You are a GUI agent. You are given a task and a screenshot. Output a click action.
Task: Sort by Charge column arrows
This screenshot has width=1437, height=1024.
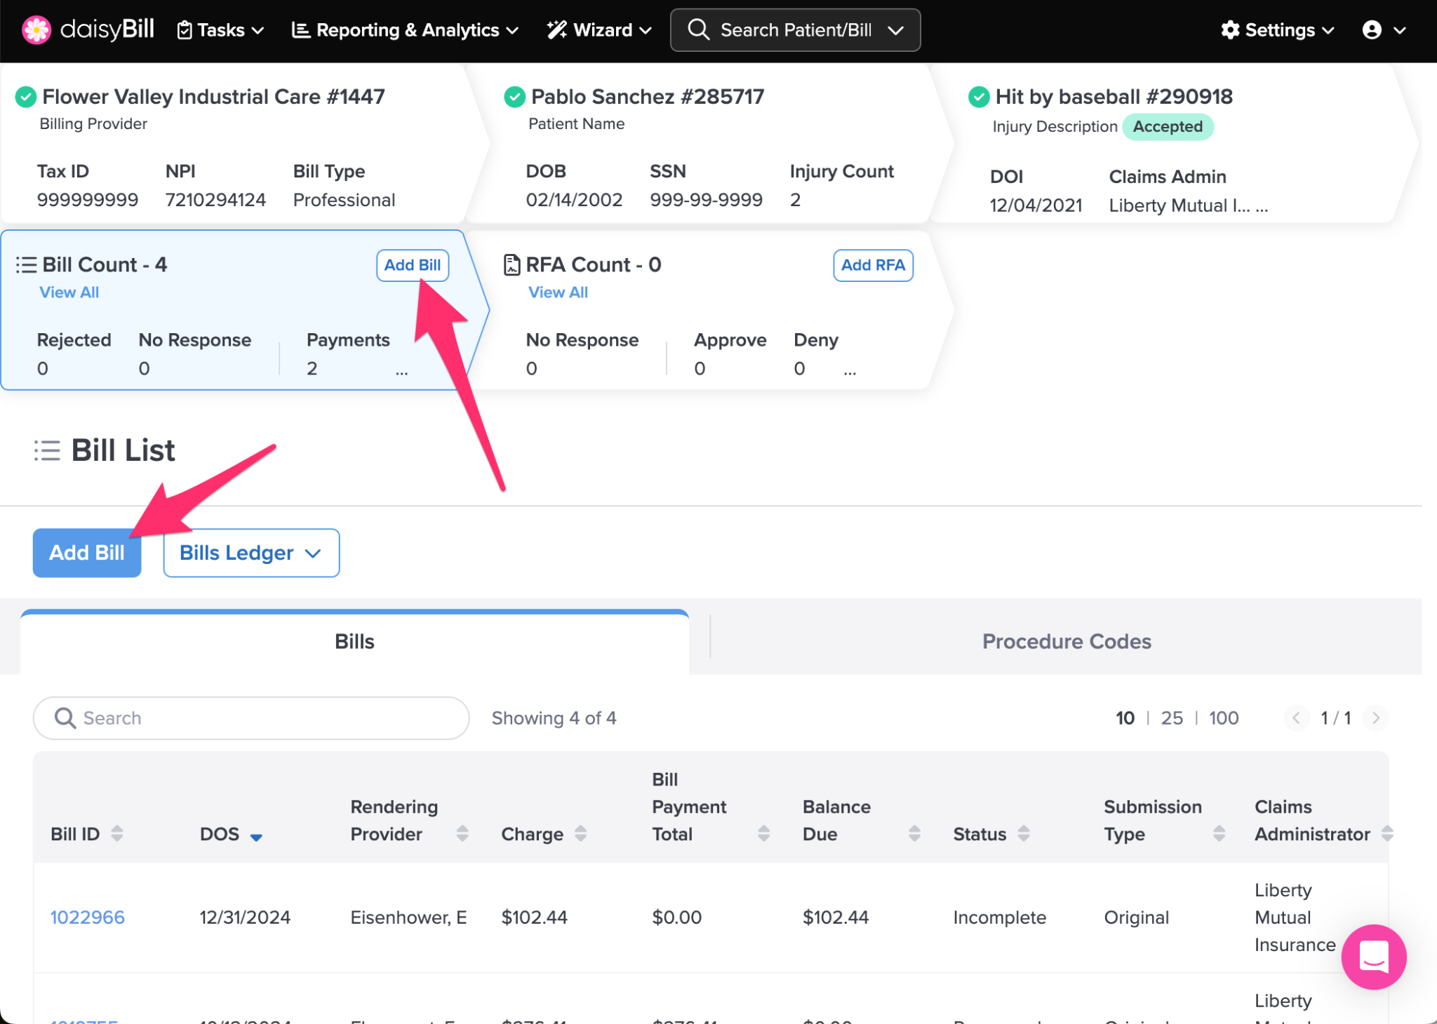[x=580, y=833]
